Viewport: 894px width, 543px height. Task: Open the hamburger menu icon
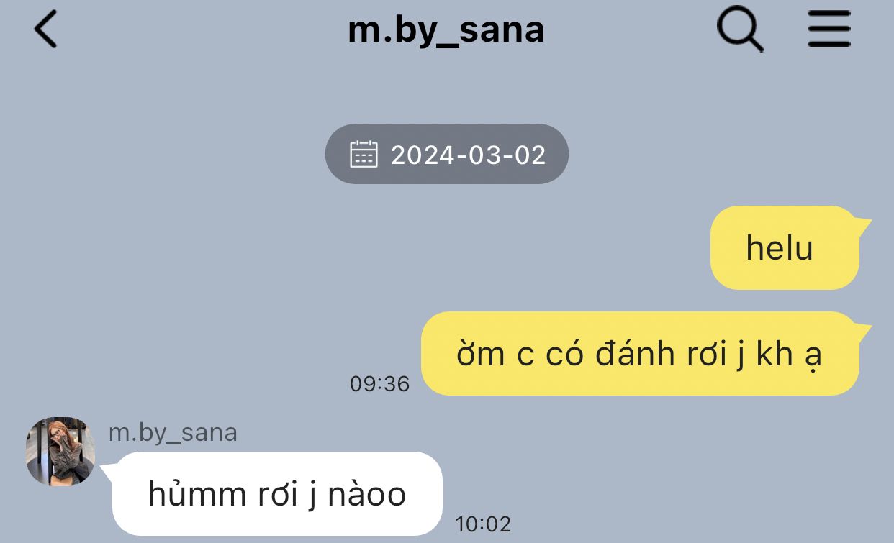pos(828,31)
